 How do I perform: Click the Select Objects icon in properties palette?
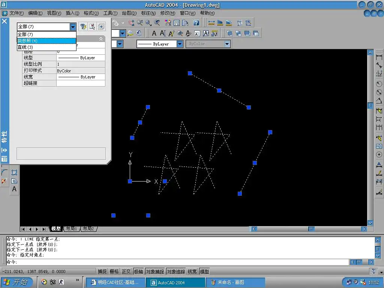pos(92,27)
